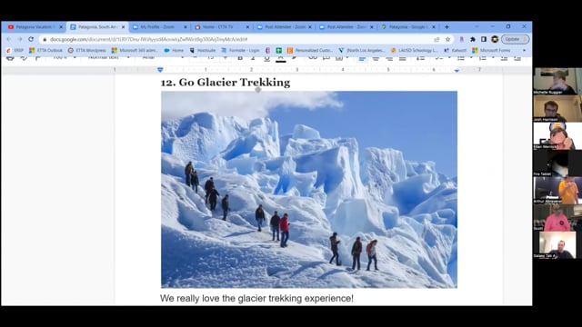Set left alignment
The image size is (582, 327).
point(362,58)
